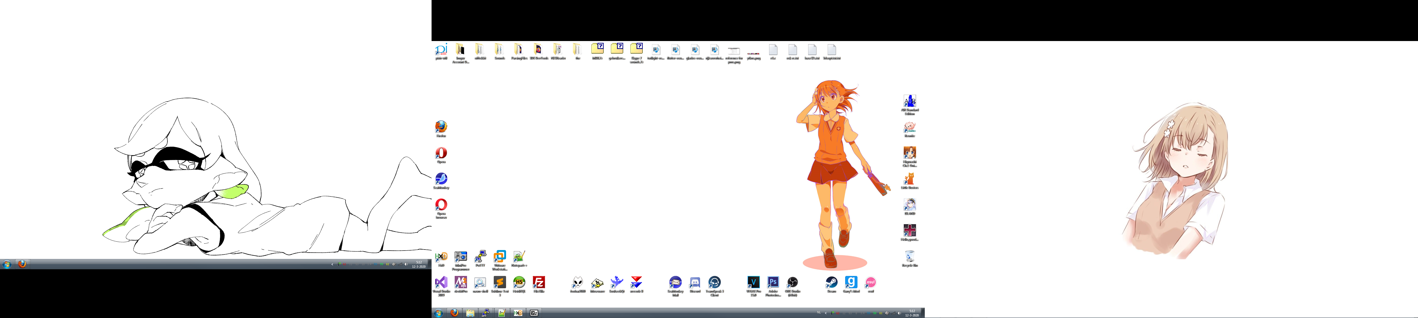
Task: Open Start menu on left monitor taskbar
Action: (7, 264)
